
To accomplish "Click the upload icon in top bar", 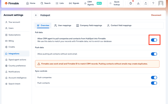I will pos(146,3).
